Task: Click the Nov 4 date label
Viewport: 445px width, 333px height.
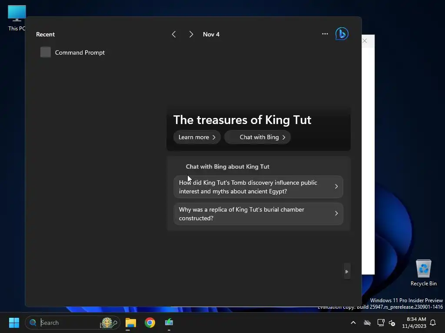Action: pos(211,34)
